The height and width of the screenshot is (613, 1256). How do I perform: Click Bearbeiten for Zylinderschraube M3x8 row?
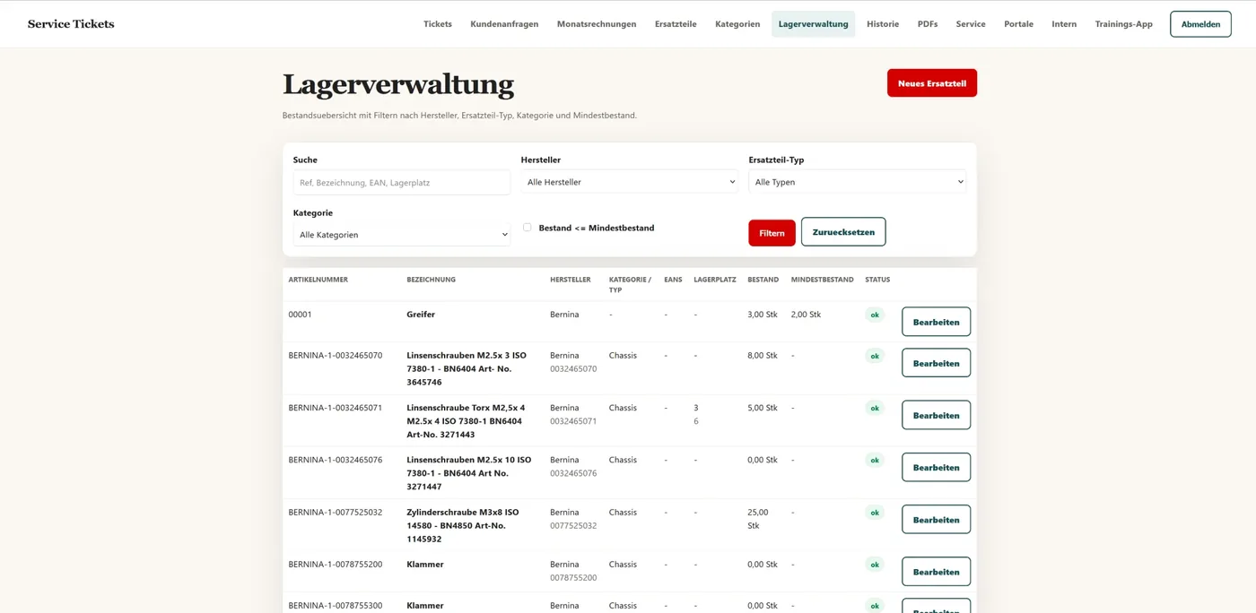[x=936, y=520]
